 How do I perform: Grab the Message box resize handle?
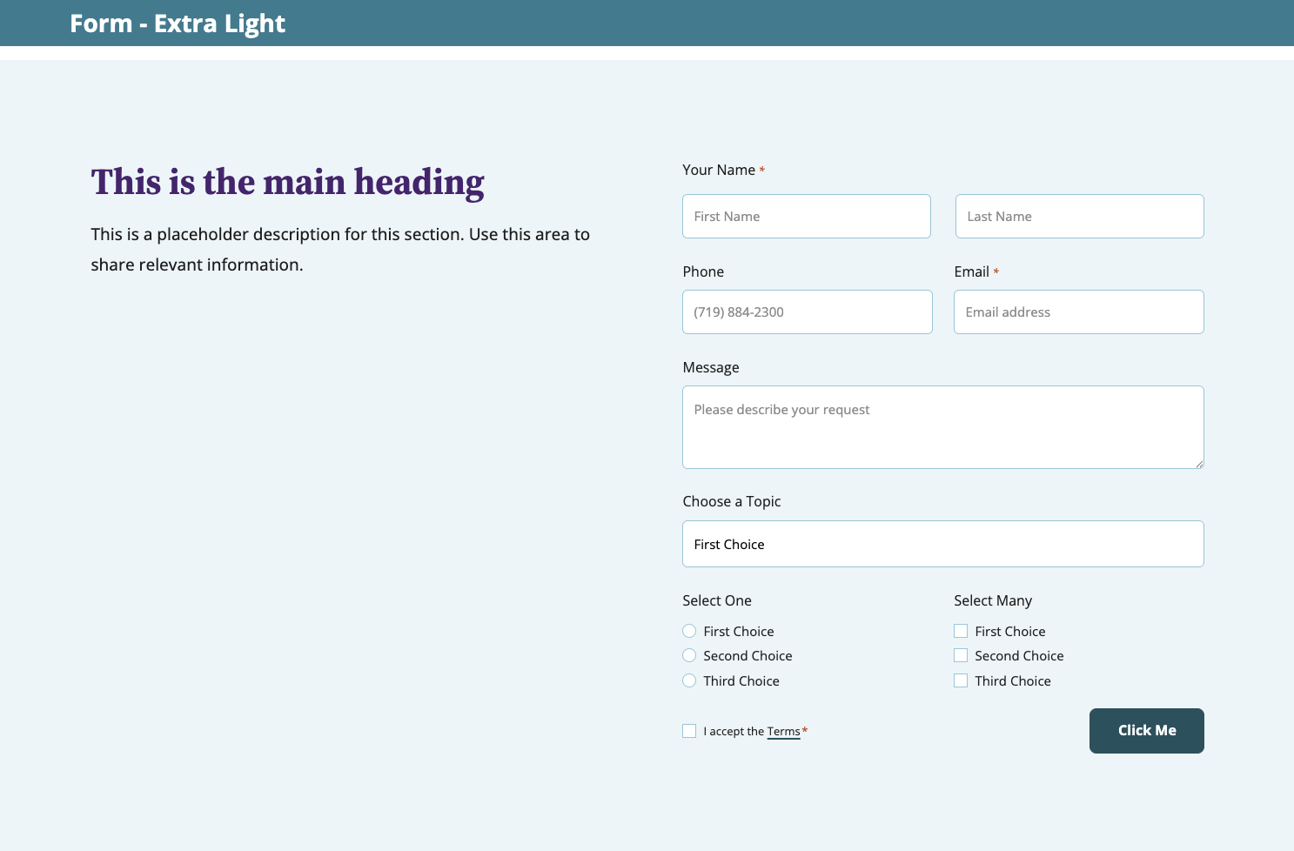pyautogui.click(x=1199, y=464)
